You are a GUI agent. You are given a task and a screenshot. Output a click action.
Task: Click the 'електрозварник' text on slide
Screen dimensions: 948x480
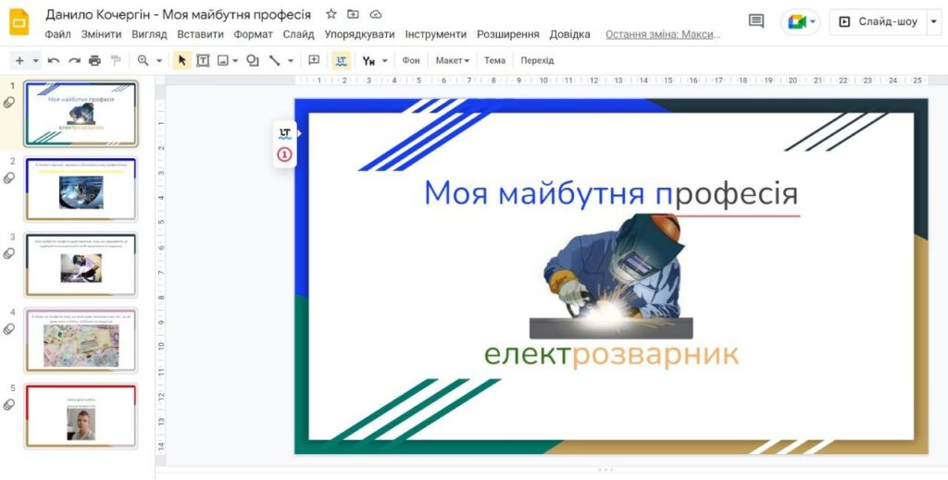[x=612, y=355]
